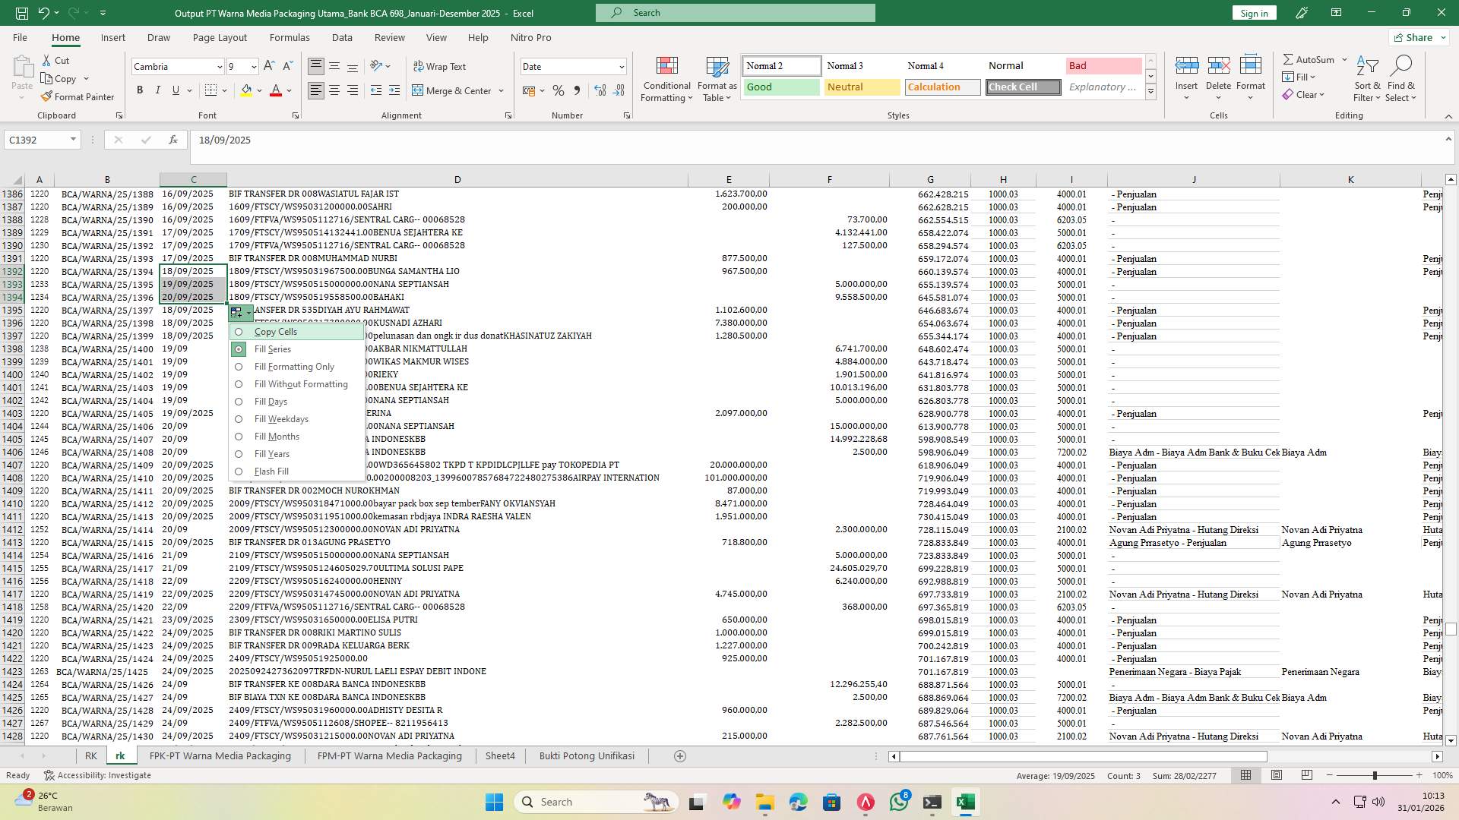The height and width of the screenshot is (820, 1459).
Task: Choose Copy Cells in the fill options
Action: tap(275, 332)
